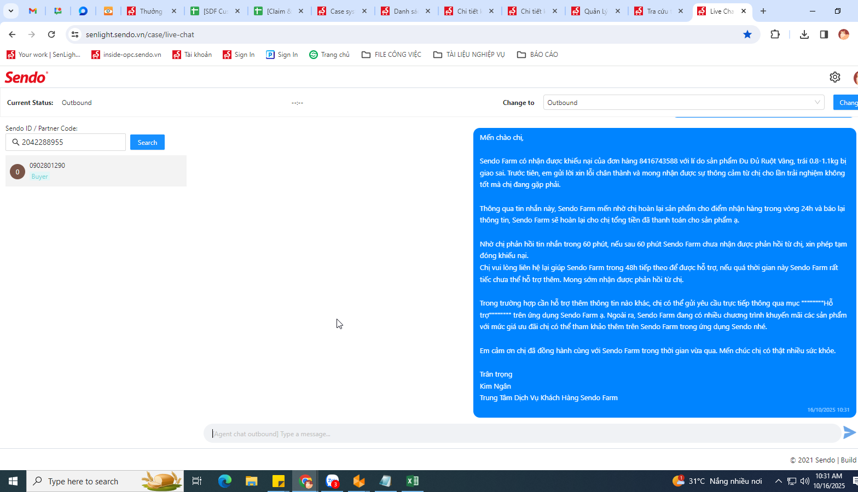
Task: Open Sticky Notes from taskbar
Action: [279, 481]
